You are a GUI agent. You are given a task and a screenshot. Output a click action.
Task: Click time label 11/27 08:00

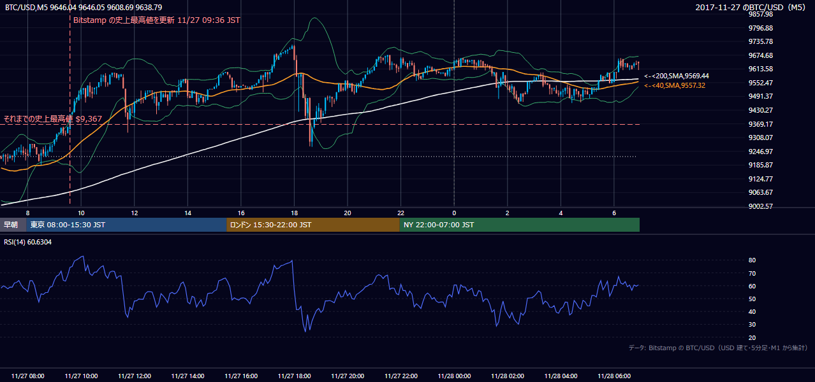(27, 376)
